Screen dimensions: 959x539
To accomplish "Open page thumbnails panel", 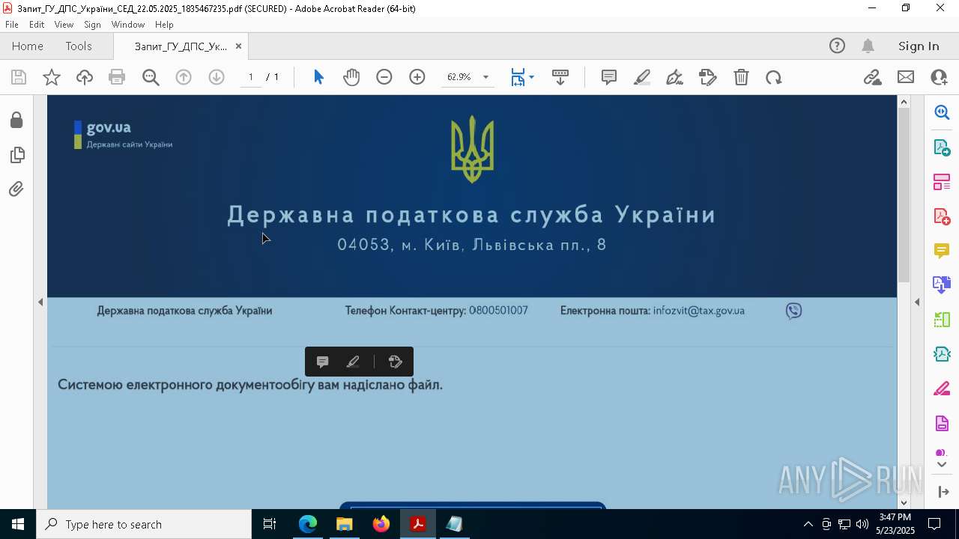I will coord(16,155).
